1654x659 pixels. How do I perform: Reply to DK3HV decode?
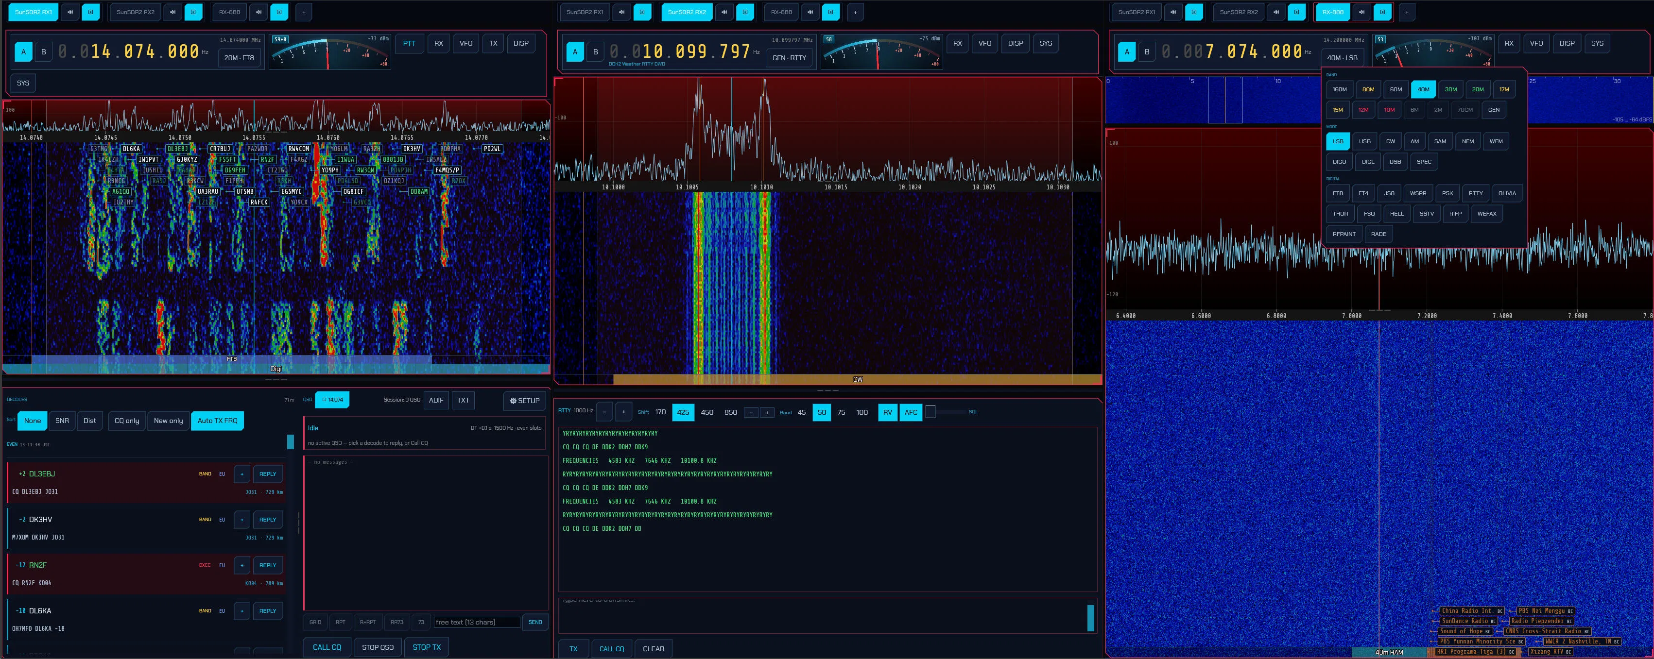[x=268, y=520]
